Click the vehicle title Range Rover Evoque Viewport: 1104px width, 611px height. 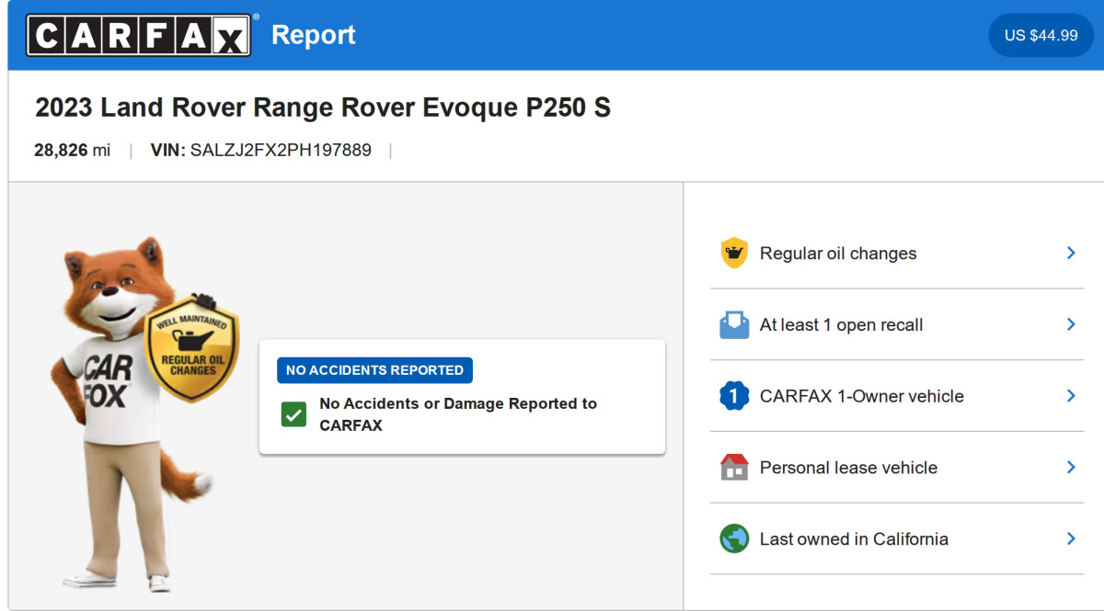(x=322, y=108)
